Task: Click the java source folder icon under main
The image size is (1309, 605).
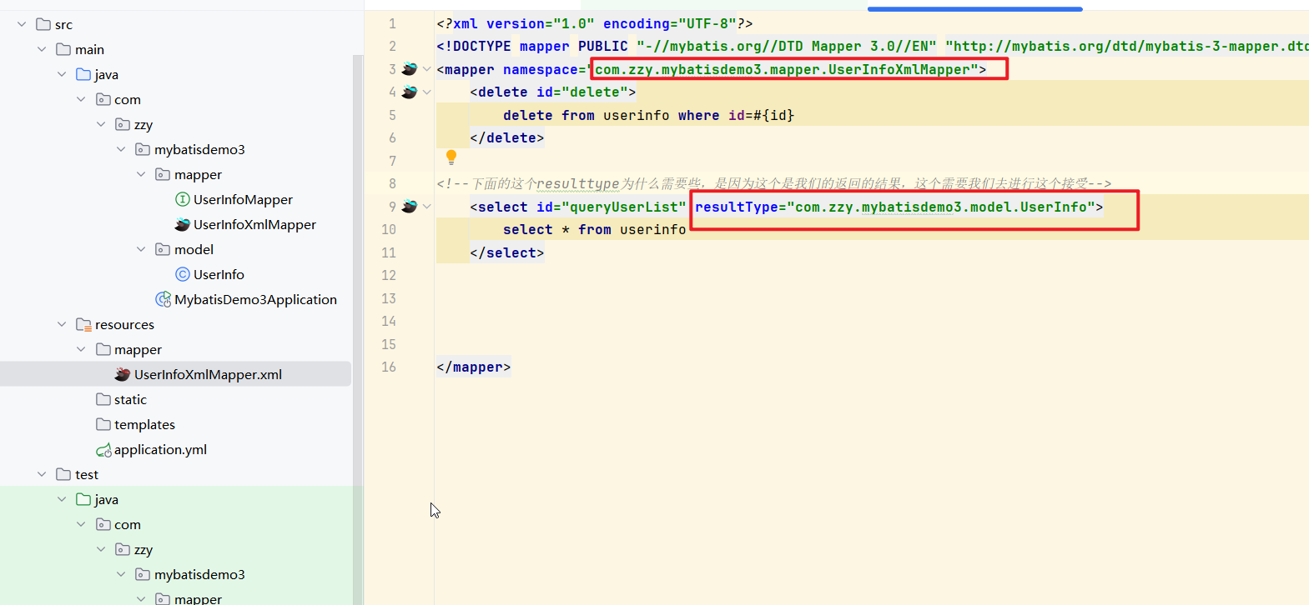Action: 83,74
